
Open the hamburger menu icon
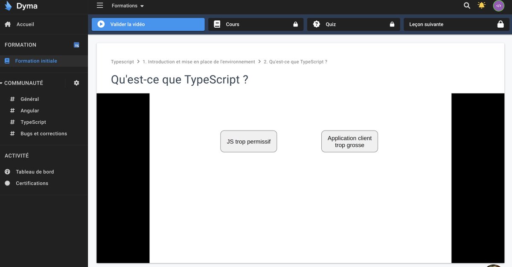click(100, 6)
